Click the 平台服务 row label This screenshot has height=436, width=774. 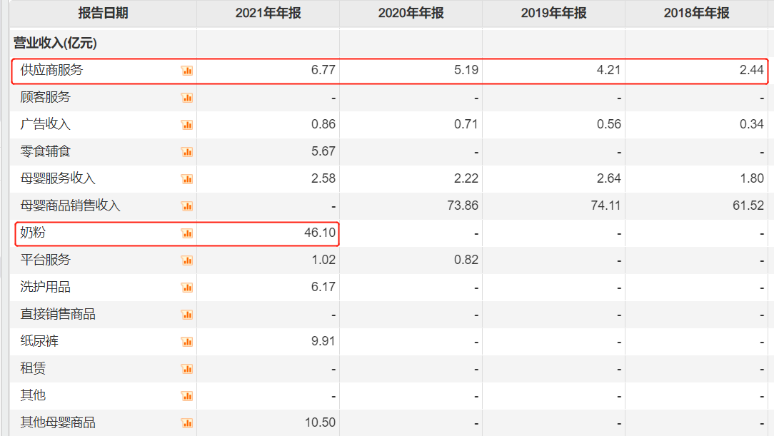[46, 260]
